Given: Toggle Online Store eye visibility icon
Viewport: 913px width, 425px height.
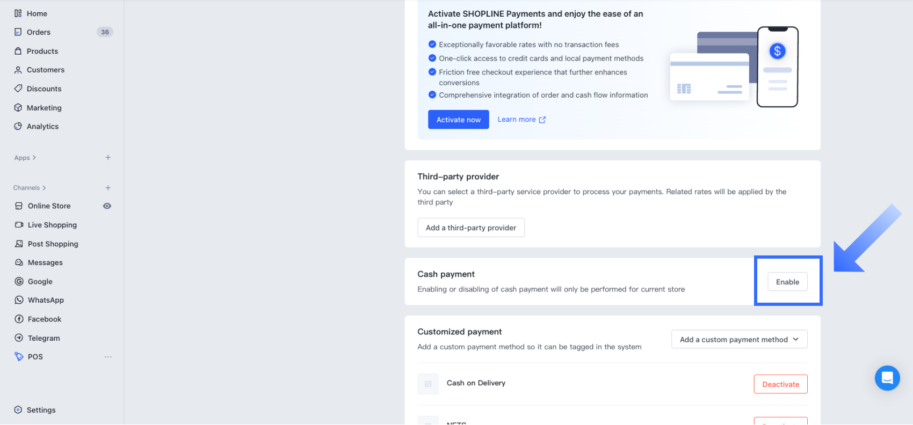Looking at the screenshot, I should point(107,206).
